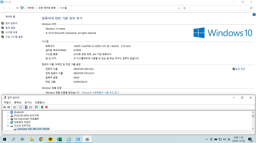Collapse the 디스크 드라이브 node
Viewport: 256px width, 143px height.
(x=8, y=126)
